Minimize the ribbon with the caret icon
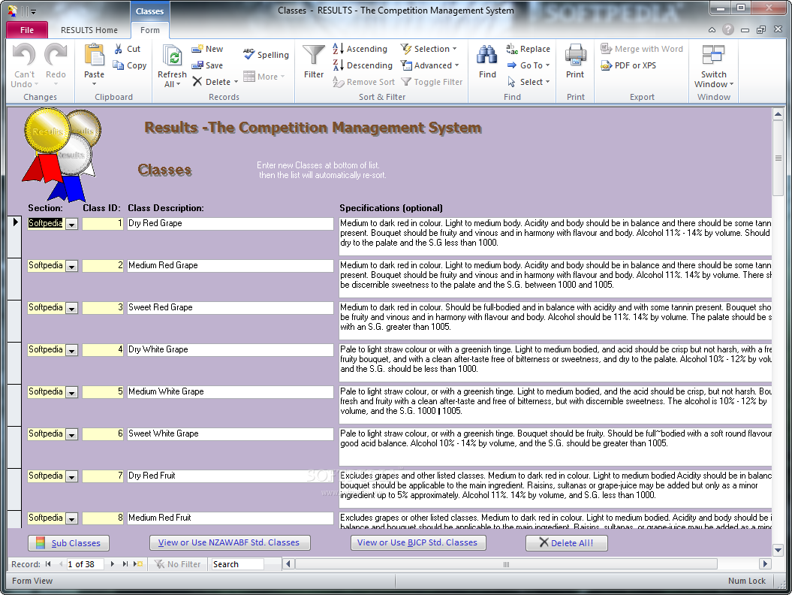Image resolution: width=792 pixels, height=595 pixels. pyautogui.click(x=712, y=30)
